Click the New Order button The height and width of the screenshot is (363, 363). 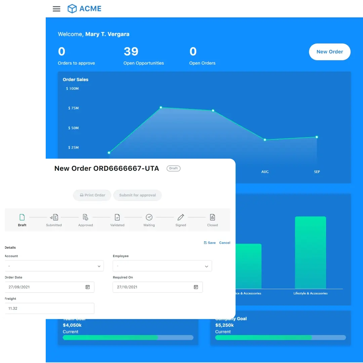pos(329,52)
